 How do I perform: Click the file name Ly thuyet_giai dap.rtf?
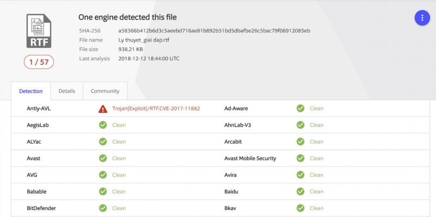144,40
